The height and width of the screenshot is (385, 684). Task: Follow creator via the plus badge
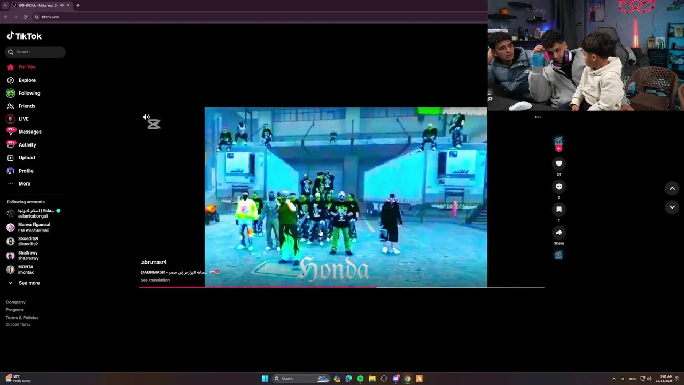[558, 149]
